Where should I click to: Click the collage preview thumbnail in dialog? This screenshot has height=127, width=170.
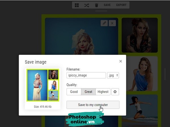[x=42, y=85]
